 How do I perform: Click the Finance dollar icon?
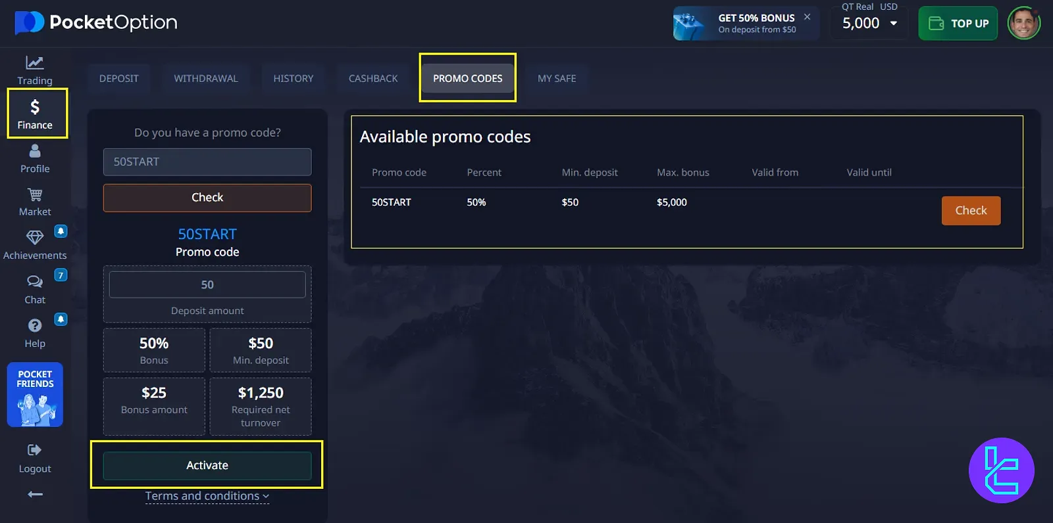35,108
